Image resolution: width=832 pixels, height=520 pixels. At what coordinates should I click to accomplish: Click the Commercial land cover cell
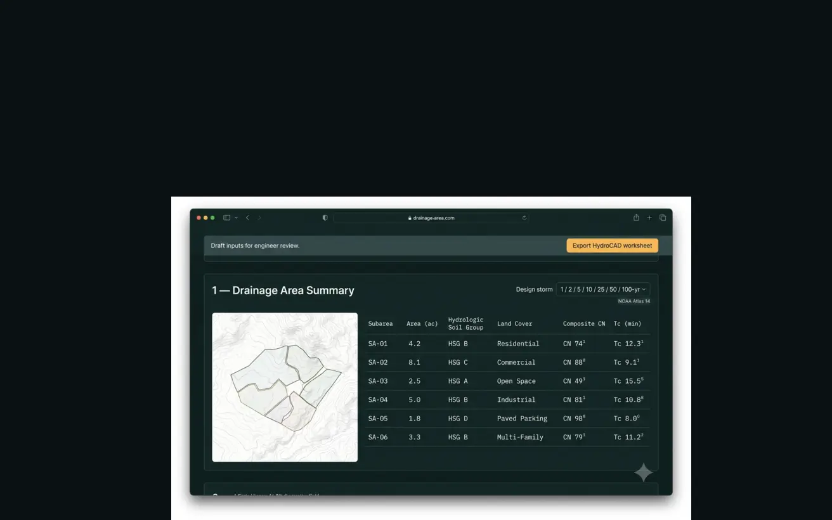(x=516, y=362)
